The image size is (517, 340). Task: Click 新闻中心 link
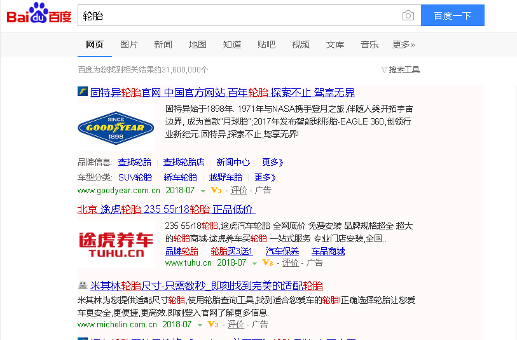point(233,162)
